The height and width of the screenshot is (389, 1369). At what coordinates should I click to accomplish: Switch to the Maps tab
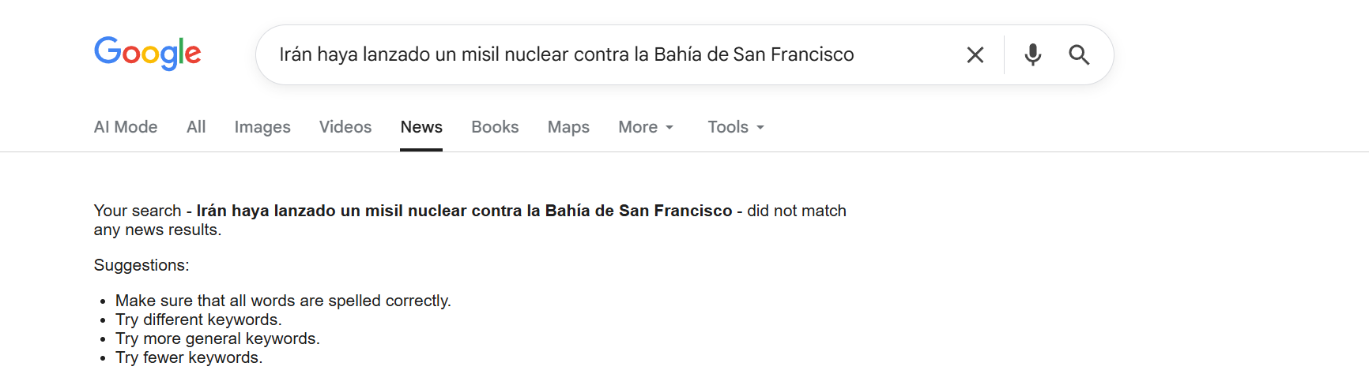[x=568, y=127]
